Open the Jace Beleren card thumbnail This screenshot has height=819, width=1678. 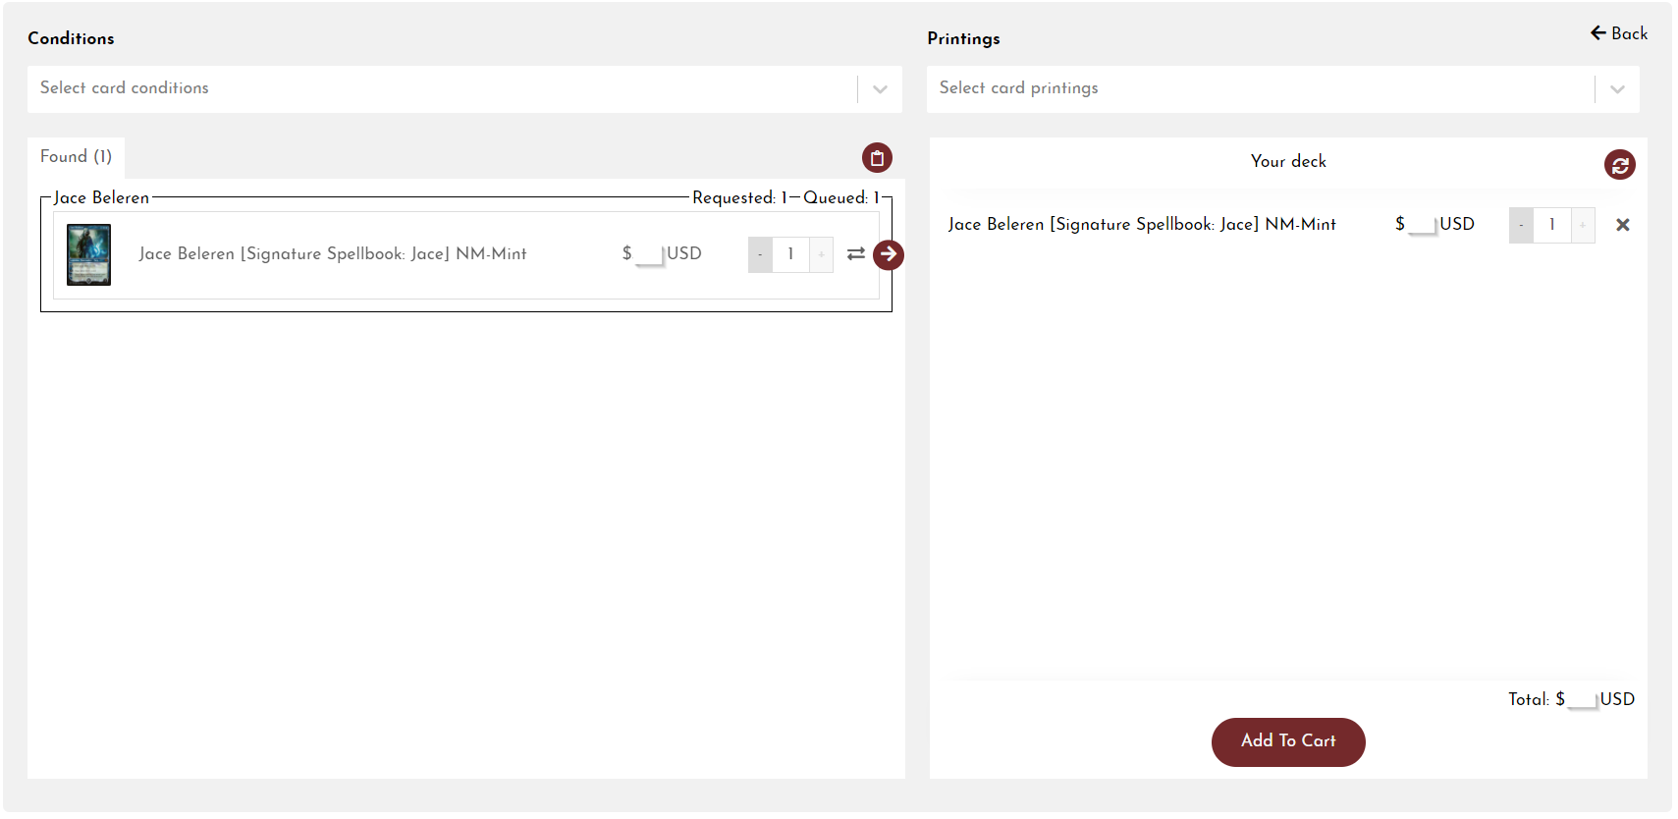coord(88,254)
